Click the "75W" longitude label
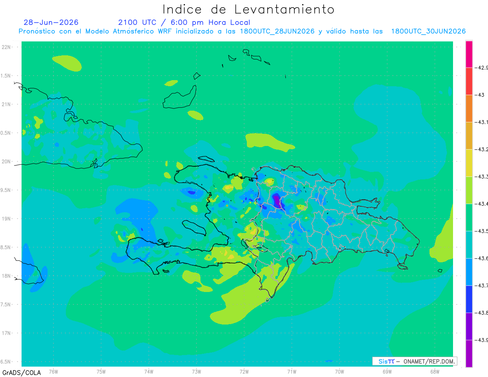The width and height of the screenshot is (488, 377). [101, 371]
